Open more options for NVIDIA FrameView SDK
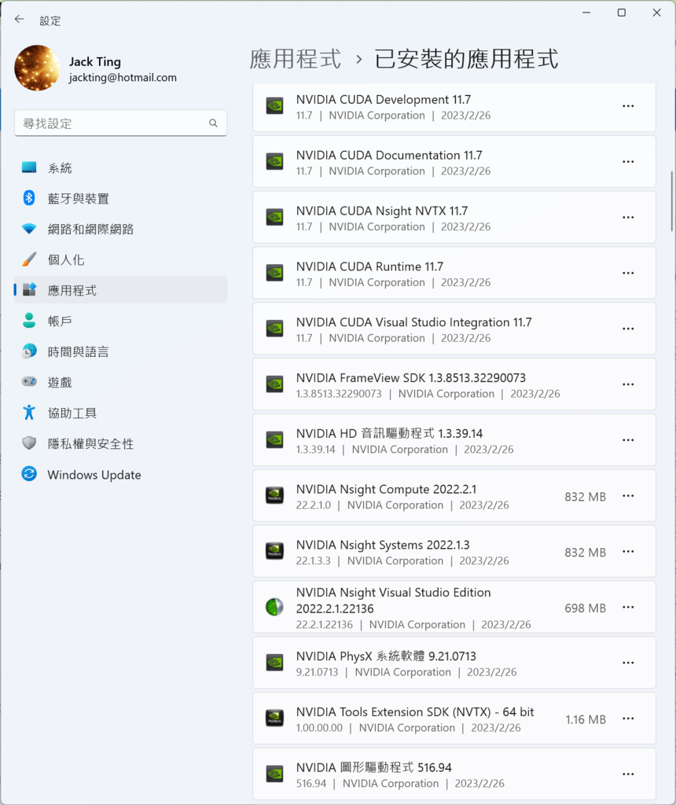The width and height of the screenshot is (676, 805). pos(628,384)
